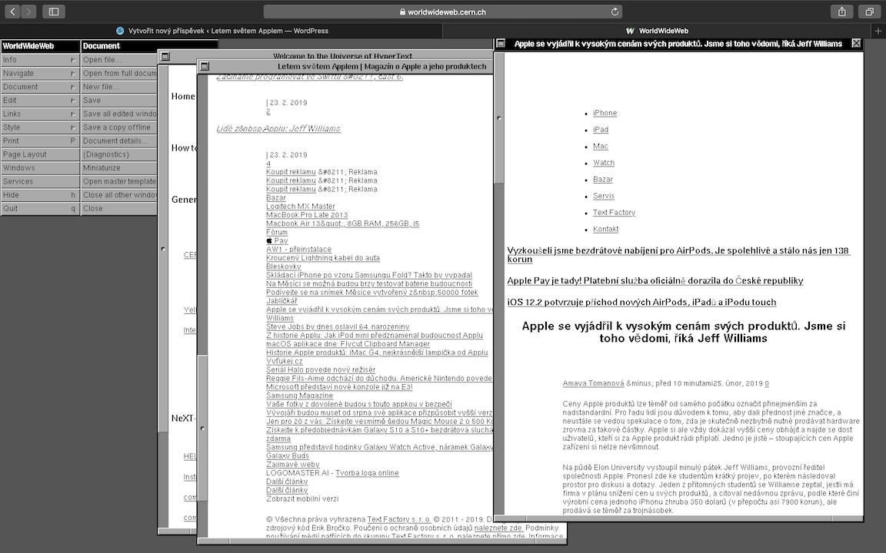
Task: Select Page Layout menu item
Action: pos(39,154)
